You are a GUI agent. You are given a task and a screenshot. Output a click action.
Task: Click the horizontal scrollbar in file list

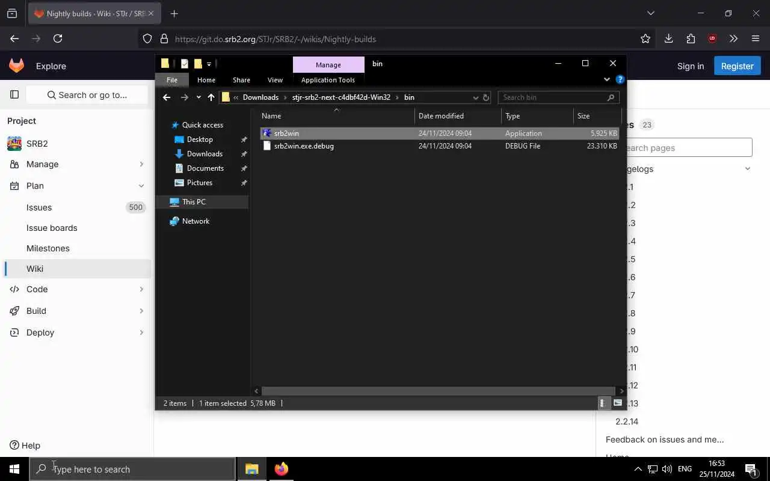click(439, 391)
